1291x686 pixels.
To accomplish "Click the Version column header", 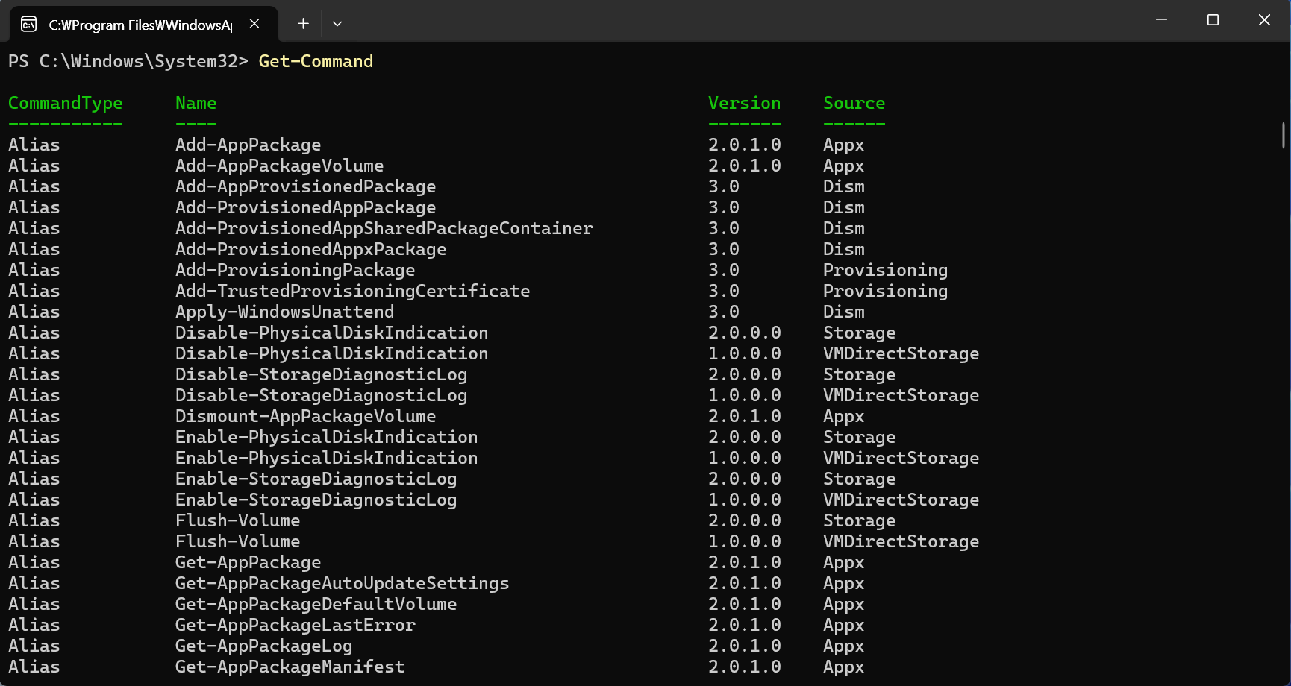I will pyautogui.click(x=745, y=103).
